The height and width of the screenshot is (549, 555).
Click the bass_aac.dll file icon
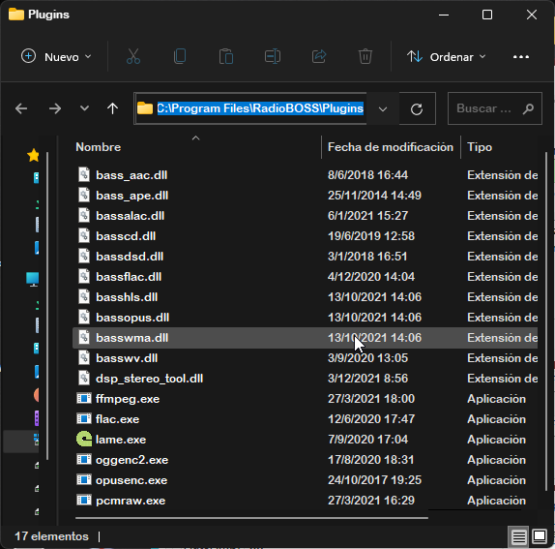pyautogui.click(x=84, y=174)
